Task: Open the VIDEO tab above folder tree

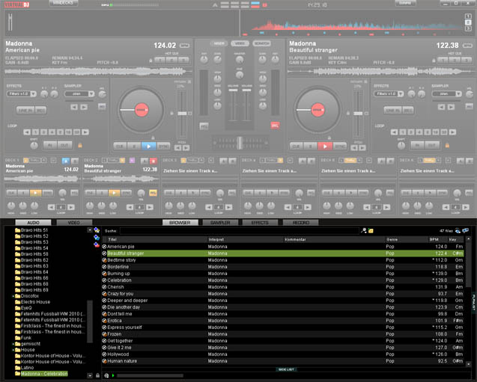Action: 74,223
